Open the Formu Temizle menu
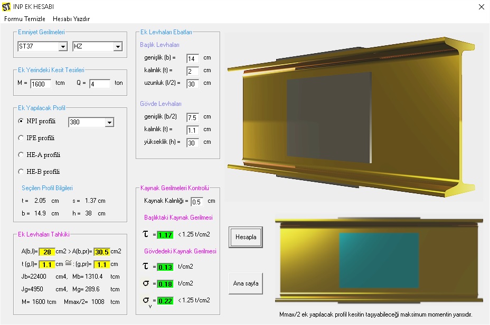 (25, 18)
